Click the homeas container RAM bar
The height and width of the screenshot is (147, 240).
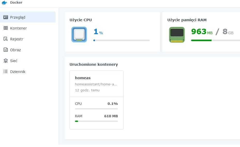point(96,121)
